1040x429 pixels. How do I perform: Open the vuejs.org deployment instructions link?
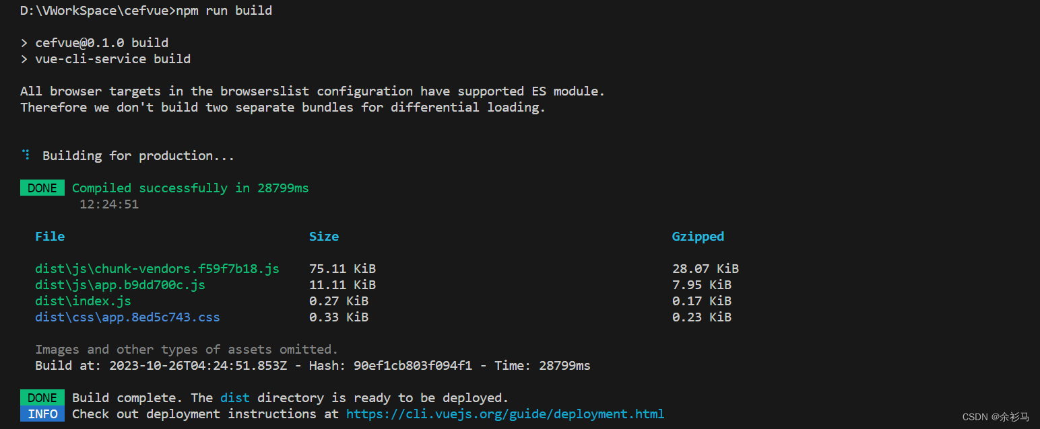[x=505, y=414]
